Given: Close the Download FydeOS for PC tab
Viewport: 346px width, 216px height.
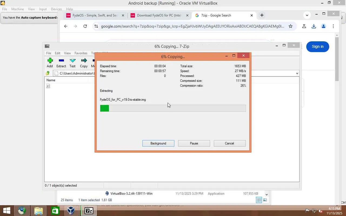Looking at the screenshot, I should (x=187, y=15).
